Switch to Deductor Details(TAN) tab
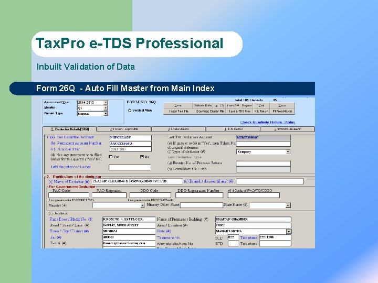378x283 pixels. [70, 129]
